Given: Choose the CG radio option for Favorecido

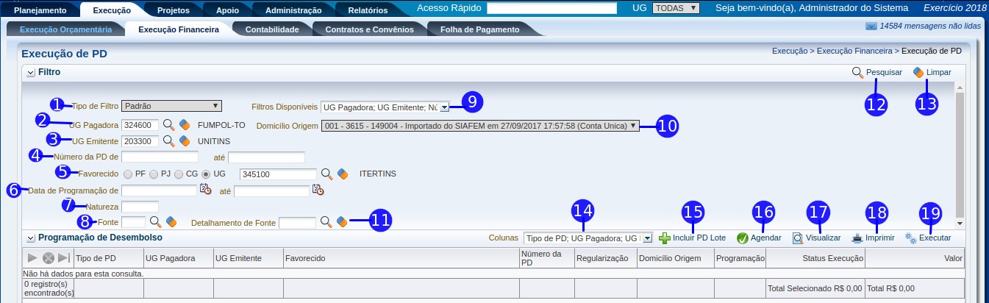Looking at the screenshot, I should click(x=179, y=174).
